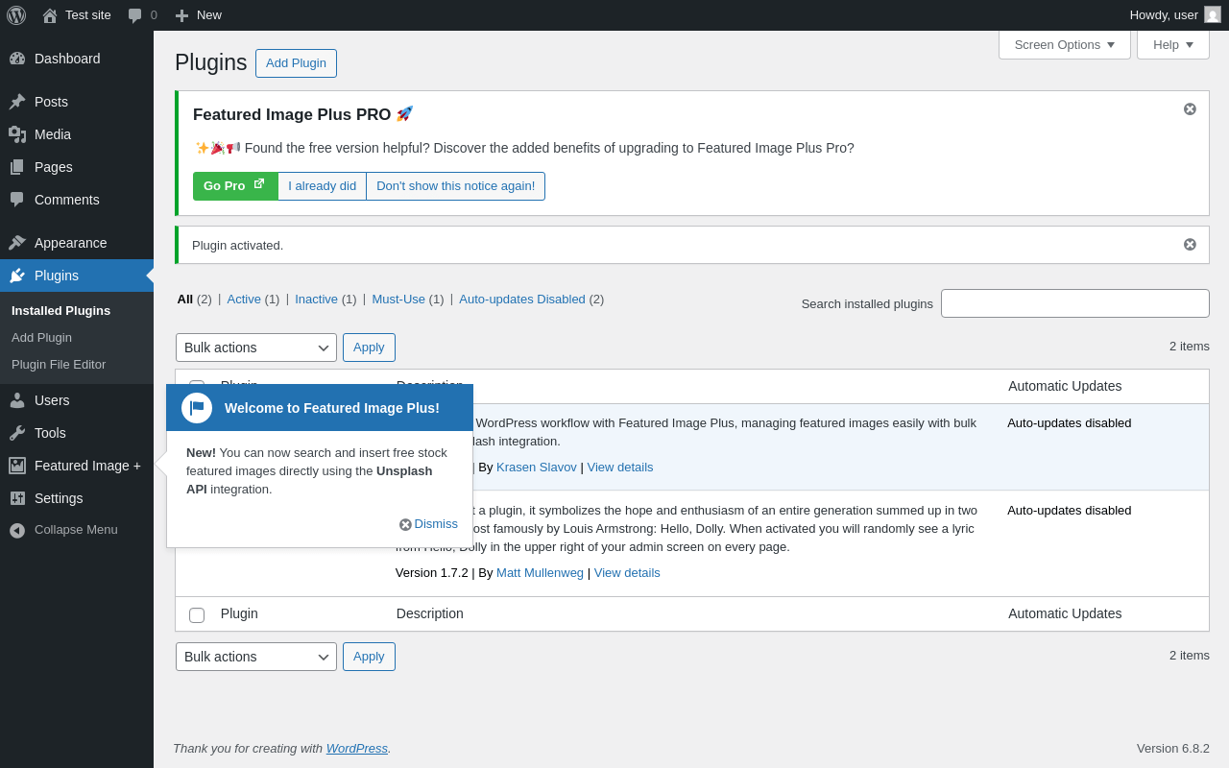Click the Version 6.8.2 footer text

[x=1173, y=749]
